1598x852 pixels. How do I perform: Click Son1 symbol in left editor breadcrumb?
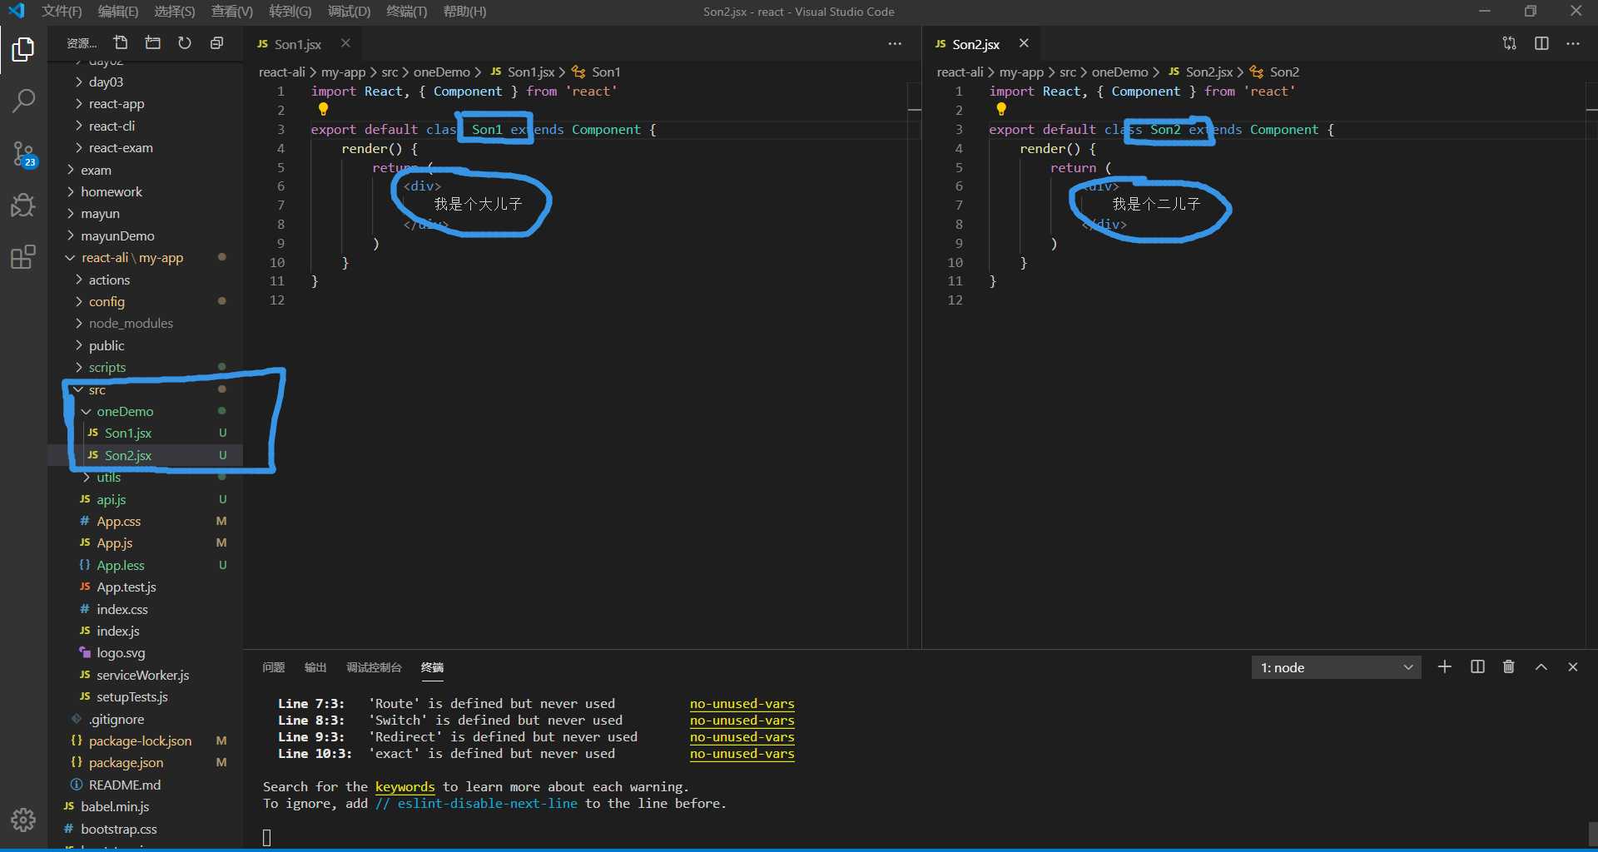(x=605, y=72)
